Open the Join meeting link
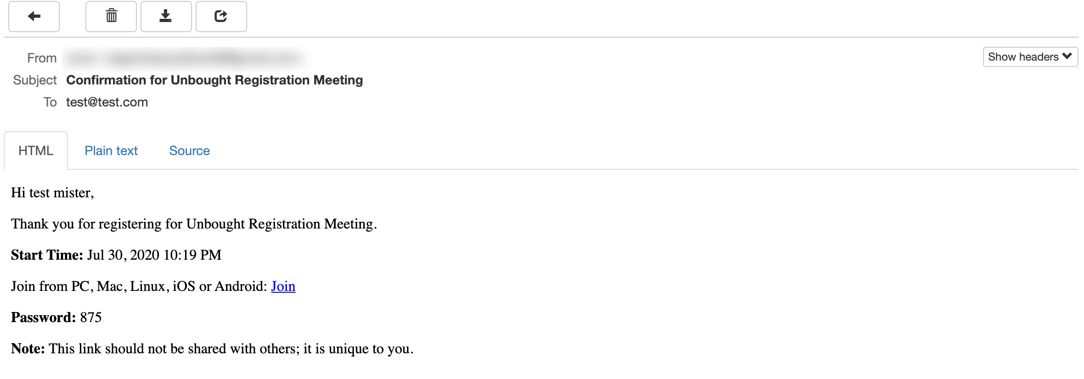 click(x=283, y=286)
